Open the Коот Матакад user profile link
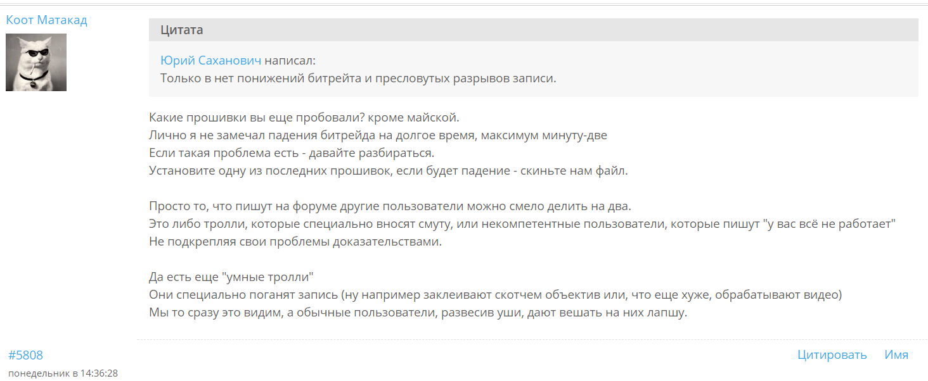The image size is (928, 381). pyautogui.click(x=46, y=20)
